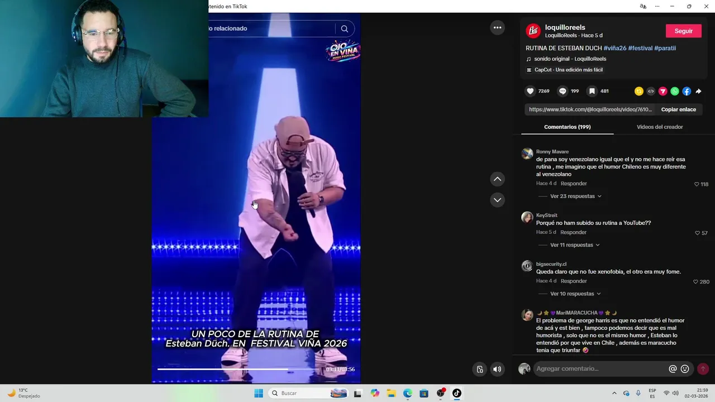The image size is (715, 402).
Task: Open 'sonido original - LoquilloReels' sound link
Action: click(x=570, y=59)
